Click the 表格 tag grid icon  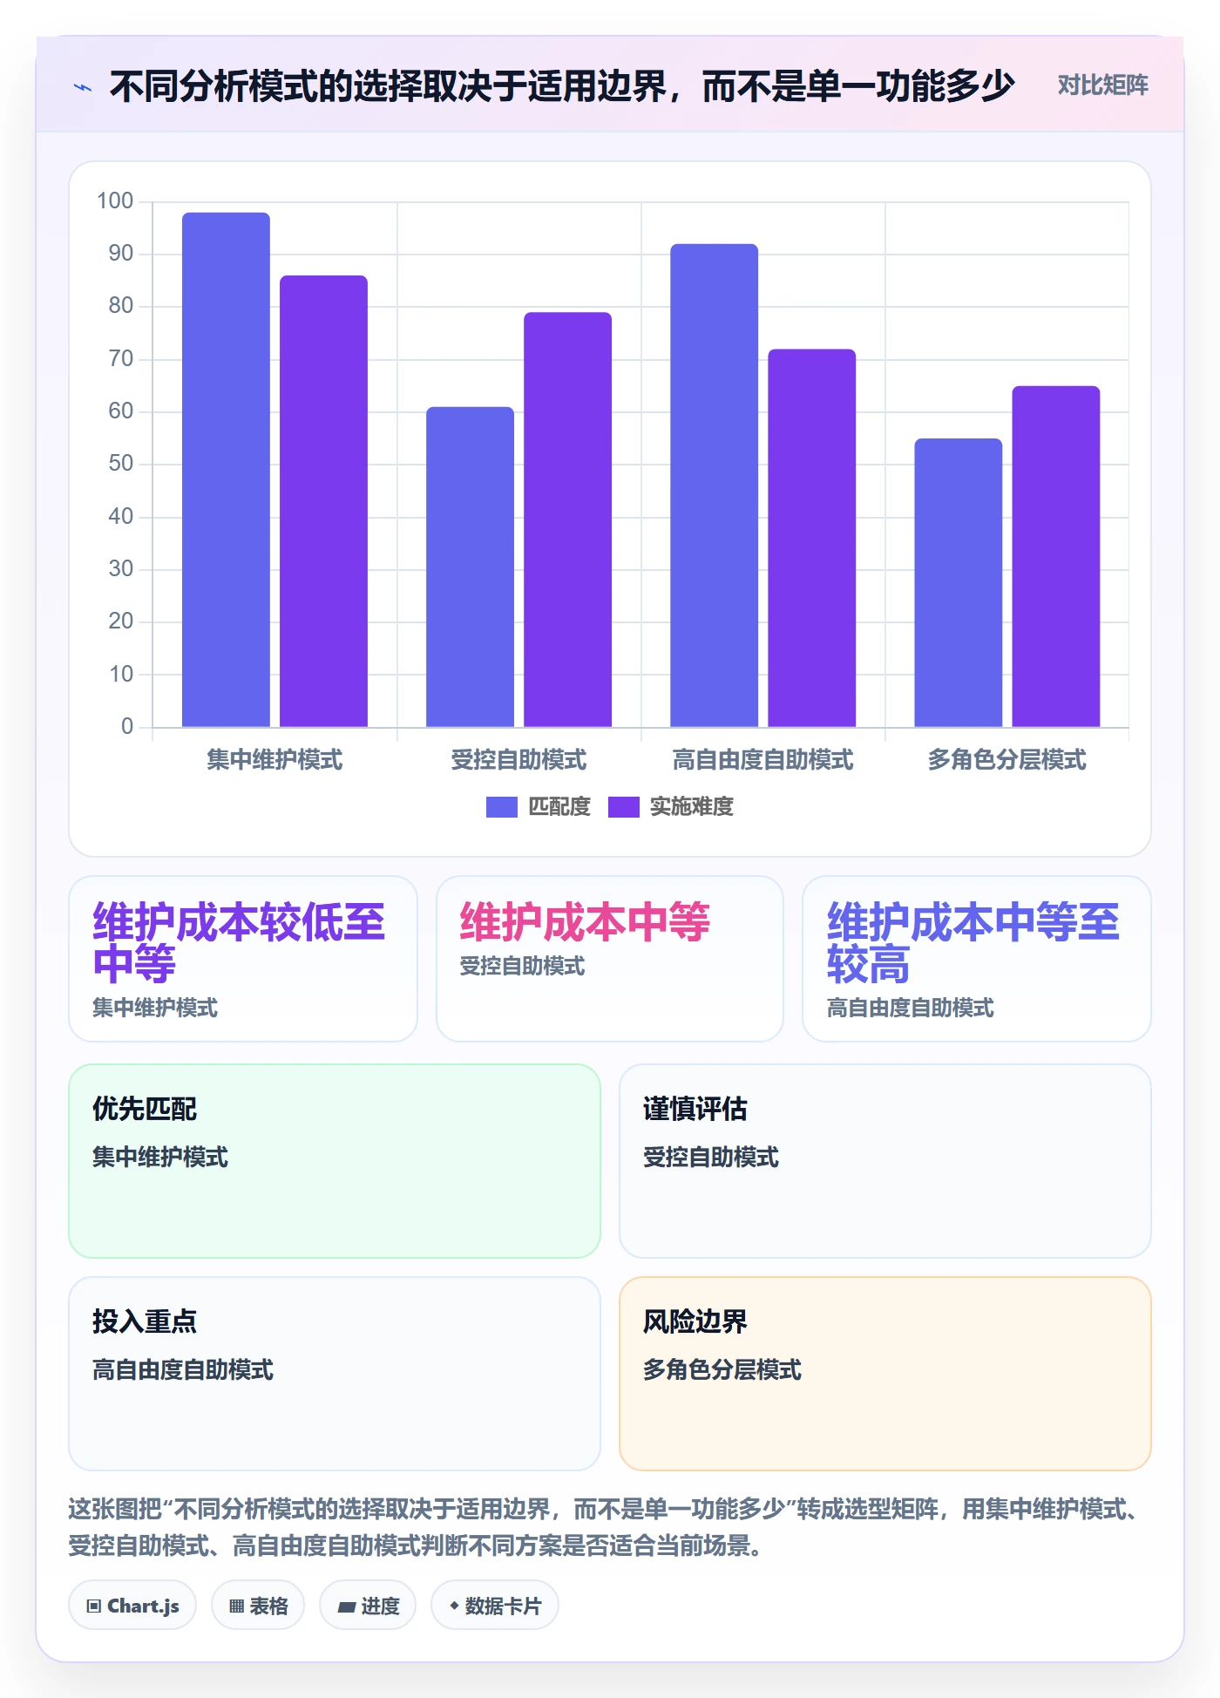[236, 1606]
